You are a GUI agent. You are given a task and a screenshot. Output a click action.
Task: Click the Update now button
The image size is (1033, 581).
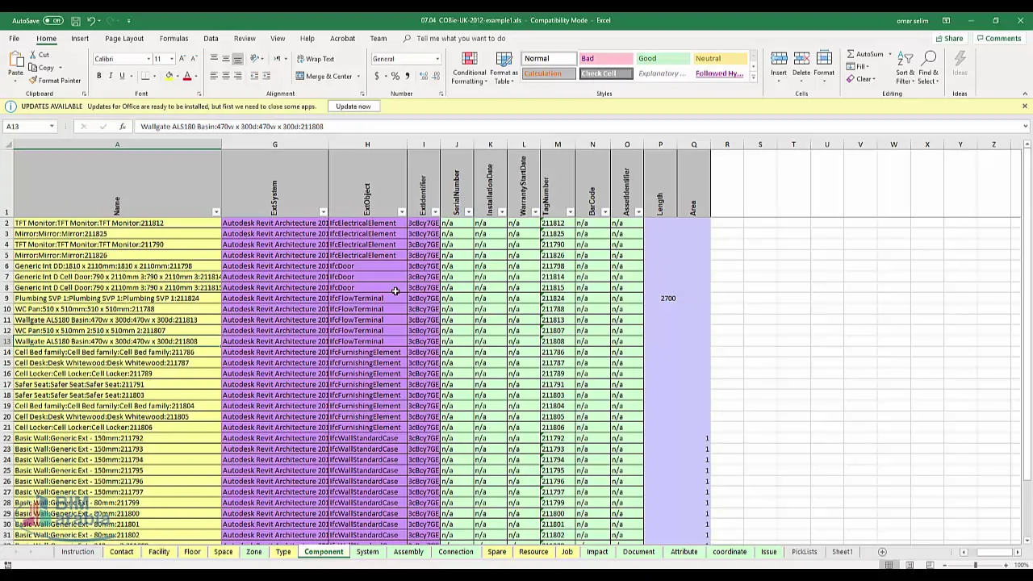pos(353,107)
